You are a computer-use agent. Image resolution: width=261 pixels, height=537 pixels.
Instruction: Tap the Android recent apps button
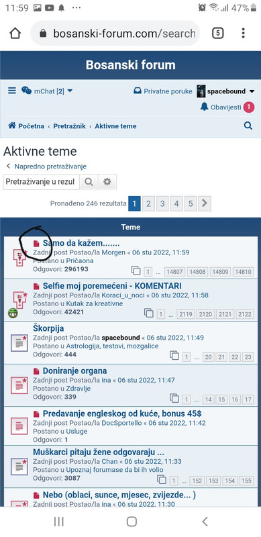tap(59, 522)
